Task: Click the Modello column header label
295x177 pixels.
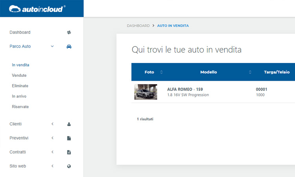Action: coord(208,72)
